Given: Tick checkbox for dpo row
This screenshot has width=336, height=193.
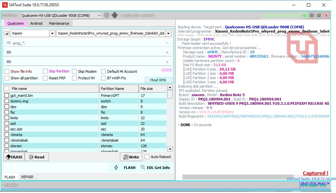Looking at the screenshot, I should point(7,106).
